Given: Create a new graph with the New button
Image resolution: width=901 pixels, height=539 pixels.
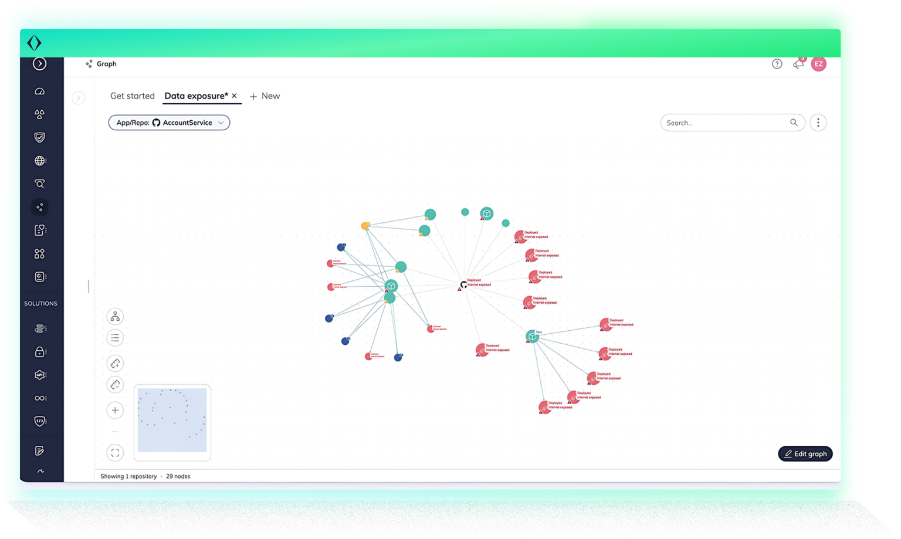Looking at the screenshot, I should (265, 96).
